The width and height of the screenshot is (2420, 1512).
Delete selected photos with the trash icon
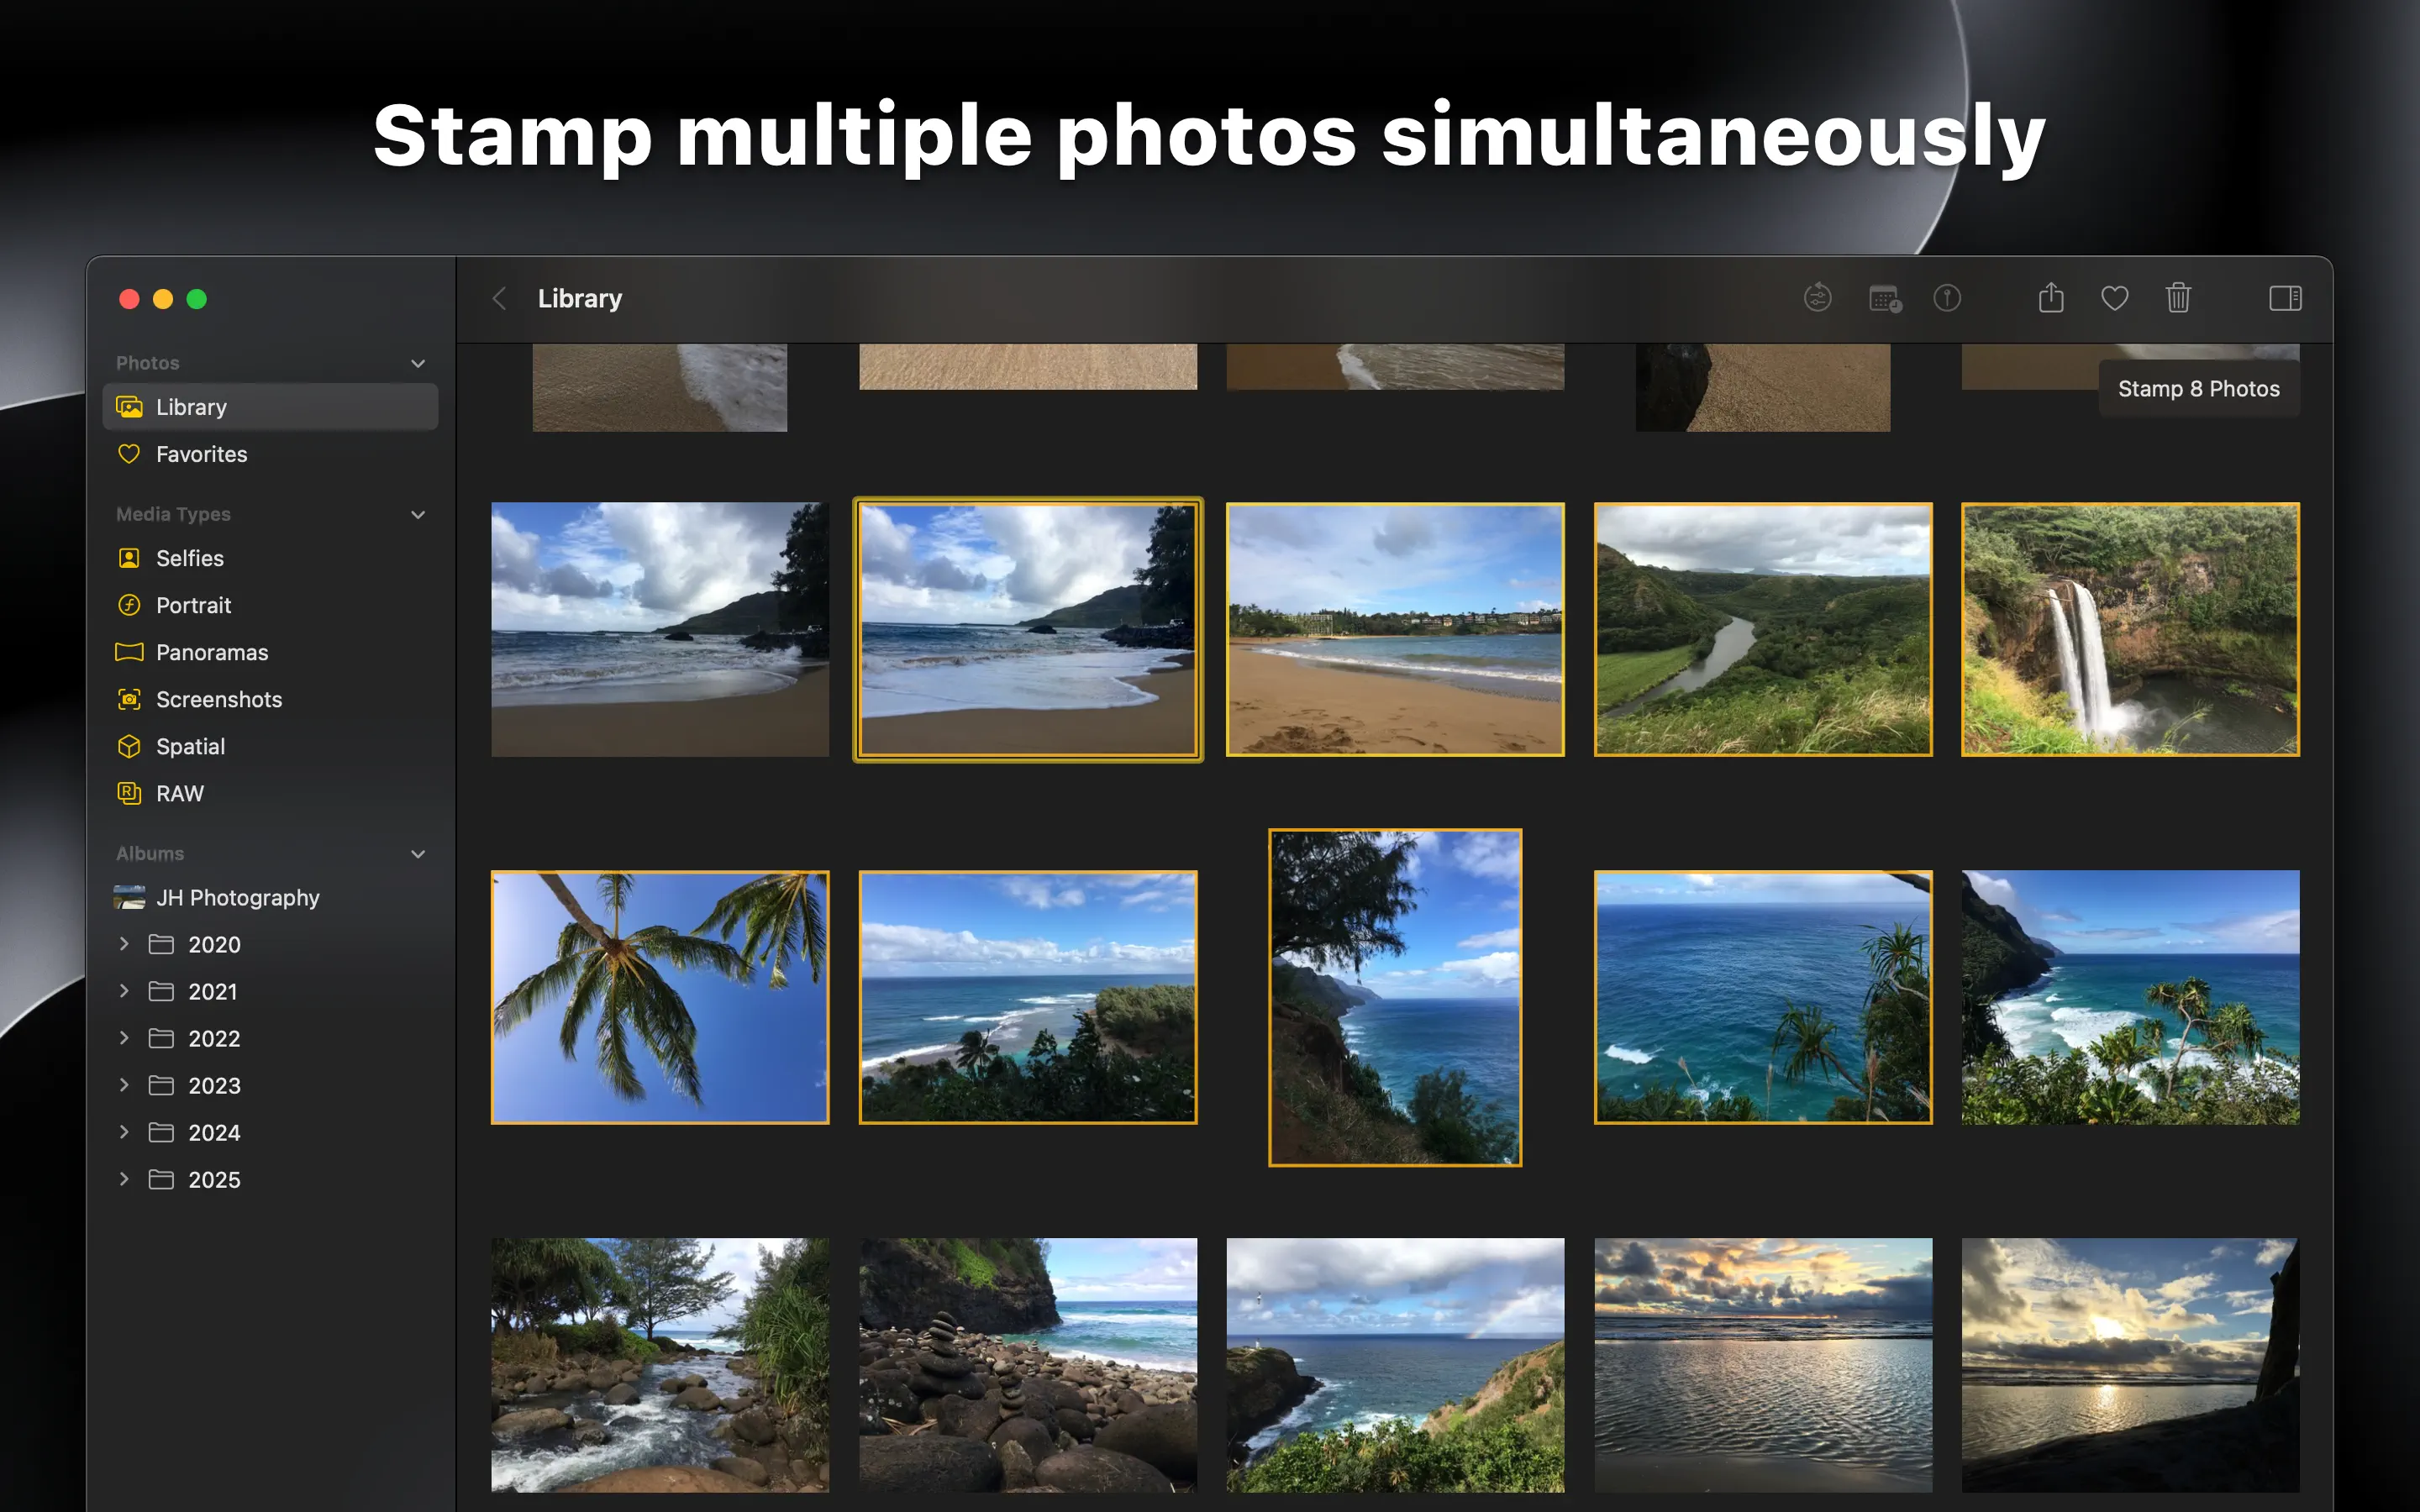coord(2178,298)
